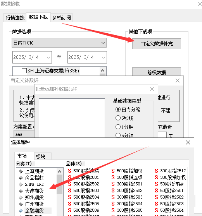Screen dimensions: 202x216
Task: Select 500股指2501 in variety list
Action: tap(86, 177)
